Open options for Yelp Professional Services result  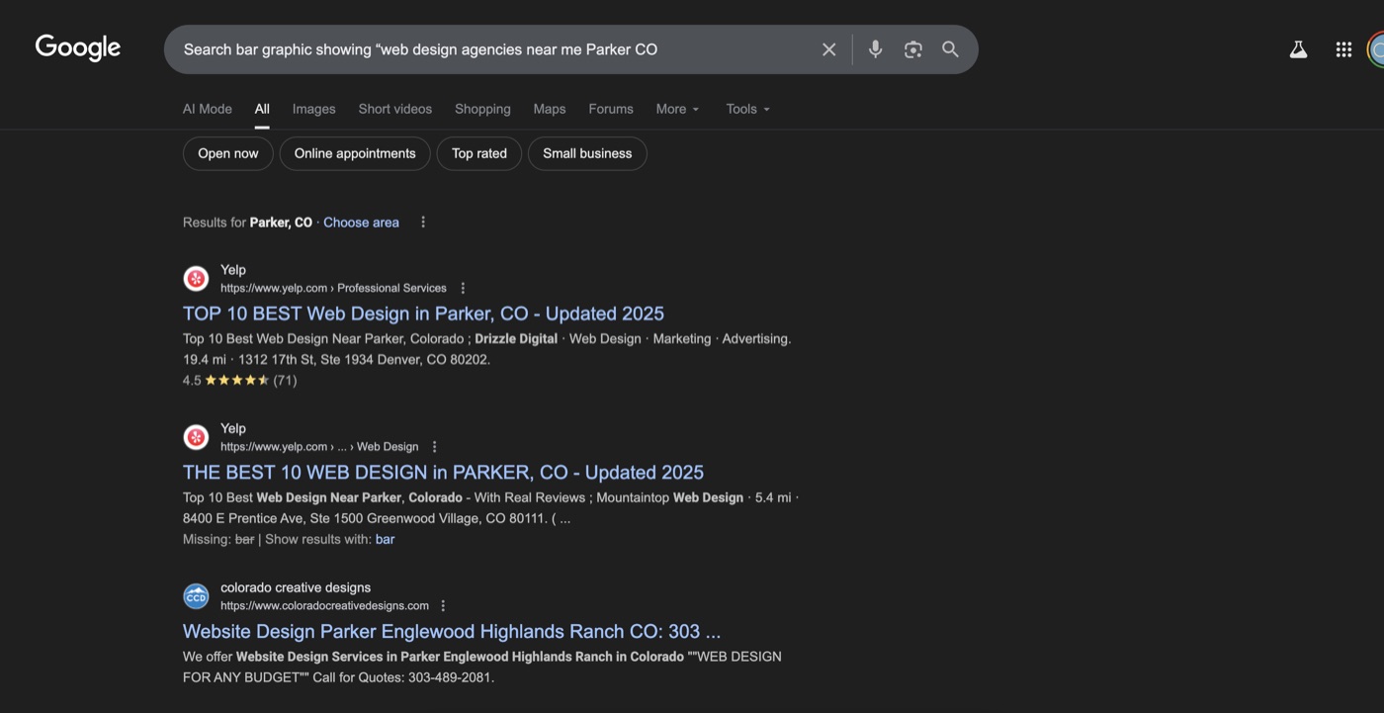click(x=463, y=289)
